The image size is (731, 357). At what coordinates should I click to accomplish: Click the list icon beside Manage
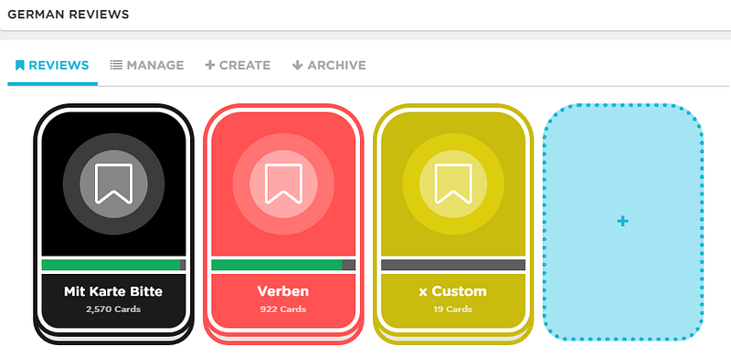pyautogui.click(x=116, y=65)
